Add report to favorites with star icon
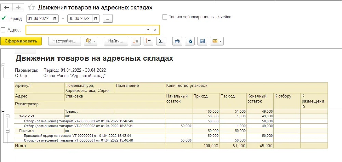 (31, 8)
